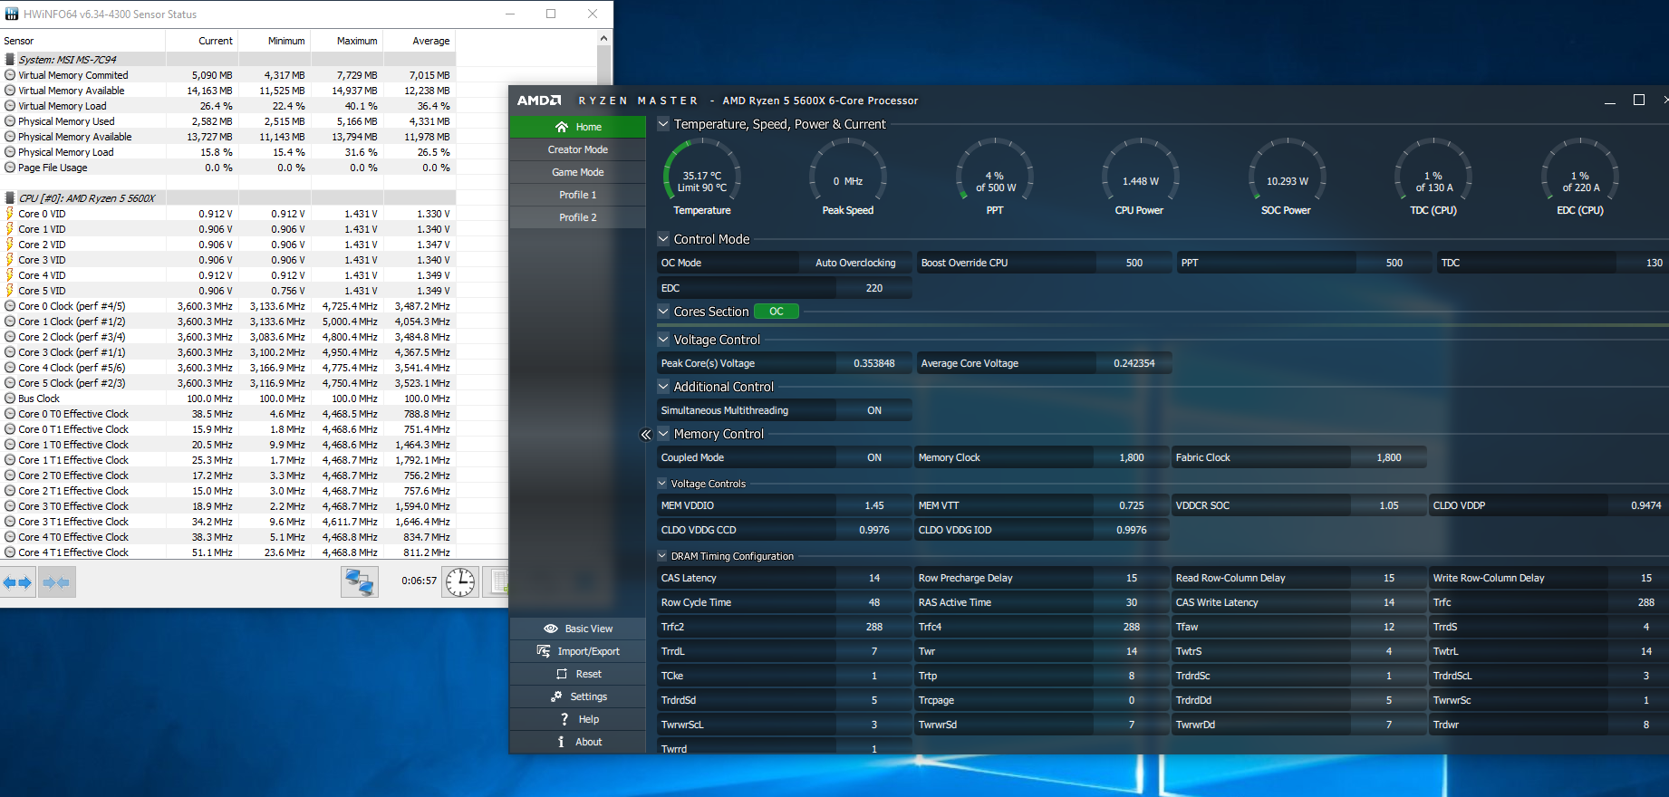Select the Core 2 T0 Effective Clock row
This screenshot has width=1669, height=797.
(x=227, y=475)
